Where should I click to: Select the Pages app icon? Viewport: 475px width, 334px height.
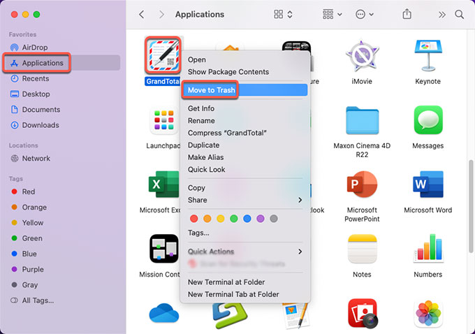(295, 315)
